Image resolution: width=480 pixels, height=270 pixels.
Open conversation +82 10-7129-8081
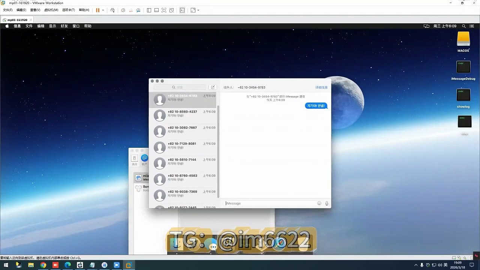(x=183, y=147)
